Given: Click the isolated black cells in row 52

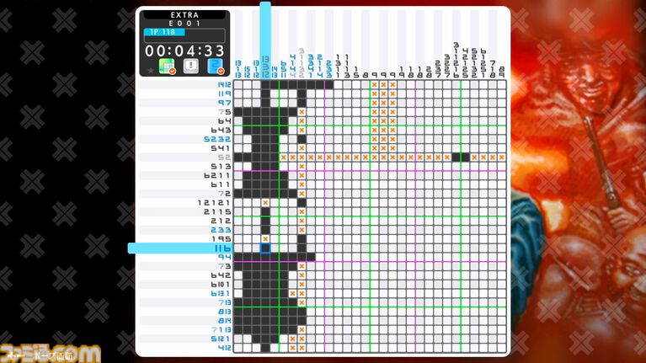Looking at the screenshot, I should pyautogui.click(x=461, y=157).
